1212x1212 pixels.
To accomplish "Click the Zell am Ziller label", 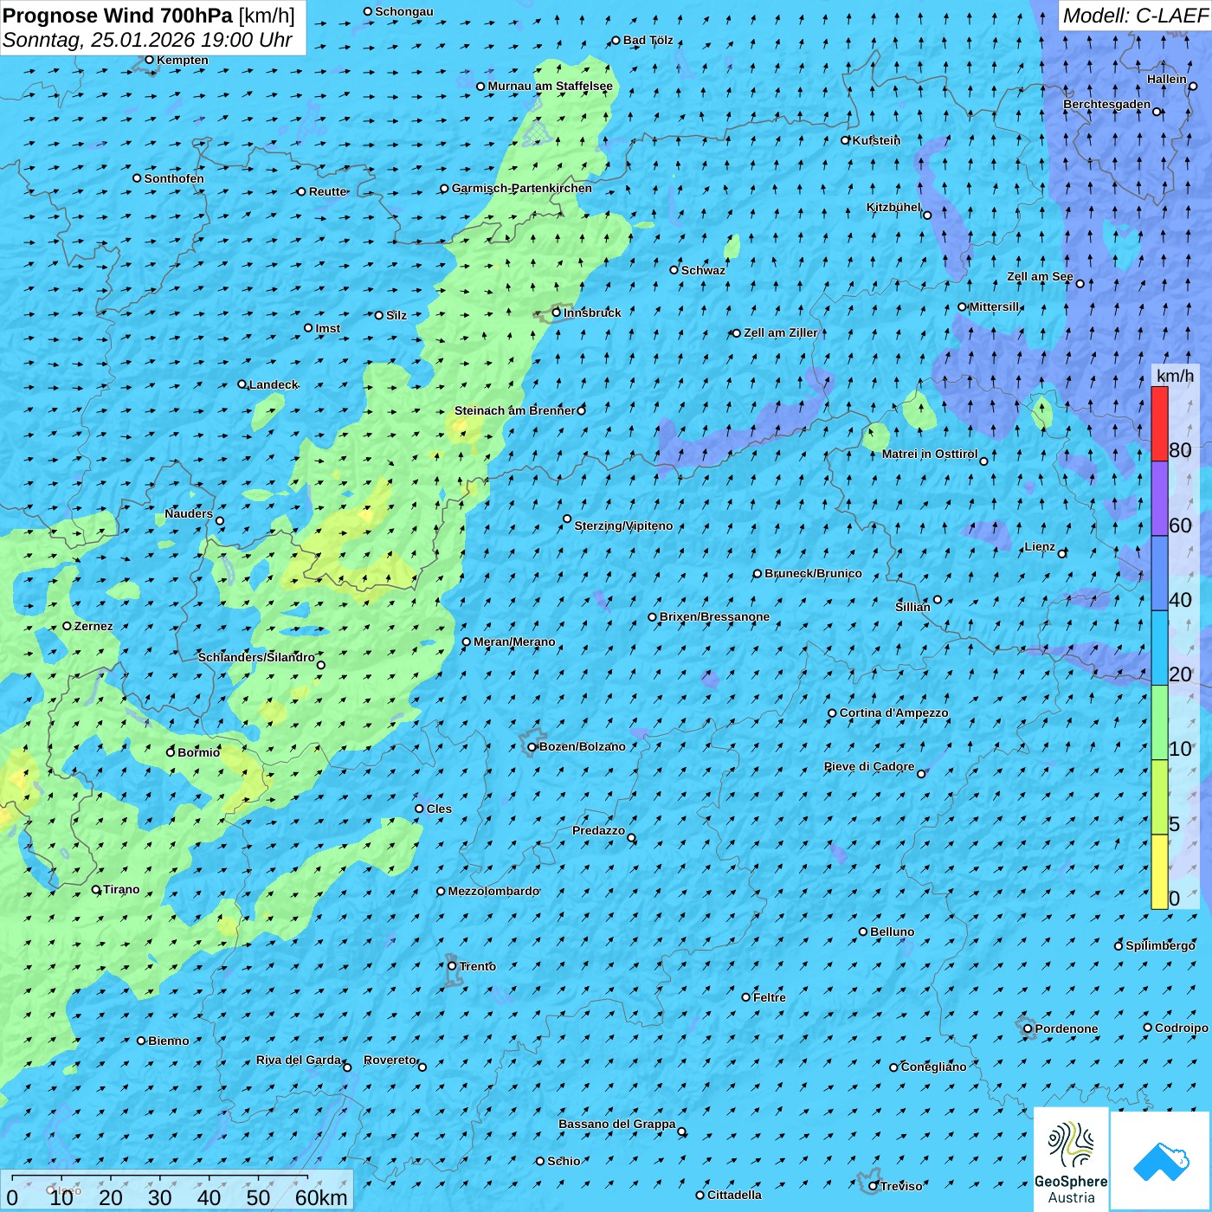I will pos(780,332).
